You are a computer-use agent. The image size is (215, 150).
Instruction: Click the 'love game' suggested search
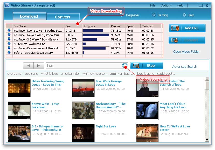pos(14,74)
